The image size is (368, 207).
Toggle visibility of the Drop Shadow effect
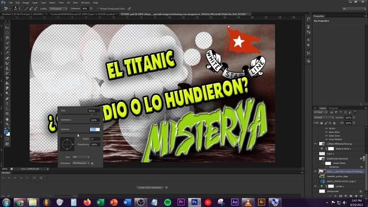click(326, 139)
